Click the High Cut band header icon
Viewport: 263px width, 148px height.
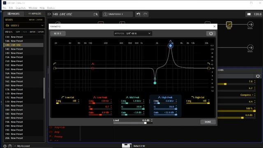193,97
